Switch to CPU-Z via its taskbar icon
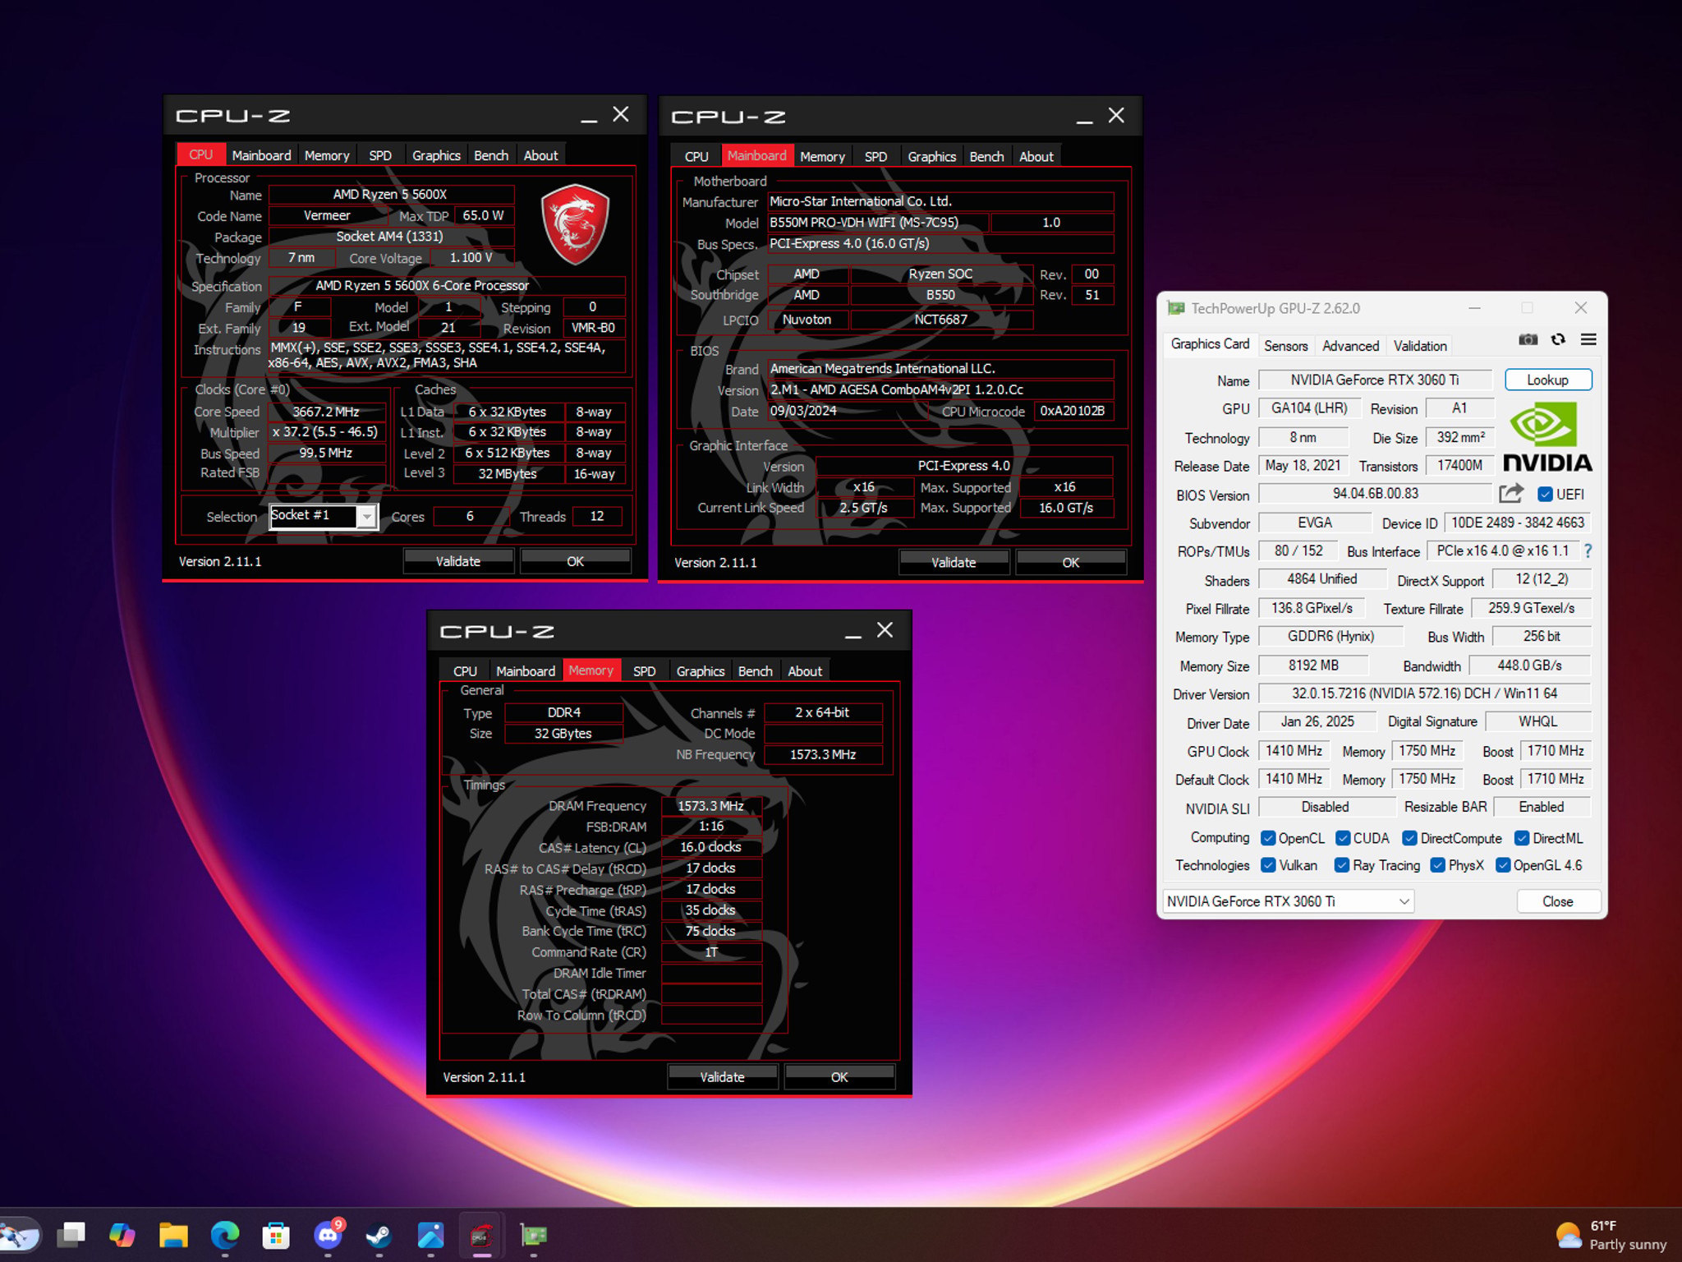This screenshot has height=1262, width=1682. [481, 1234]
